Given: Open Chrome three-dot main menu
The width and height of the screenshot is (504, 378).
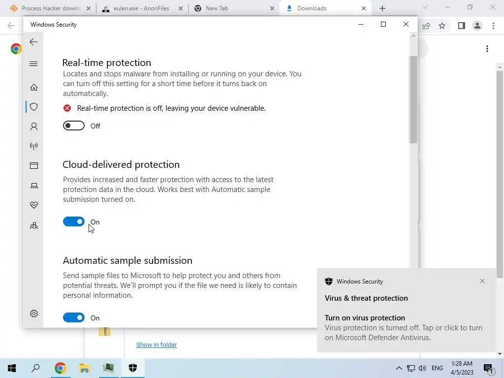Looking at the screenshot, I should click(493, 26).
